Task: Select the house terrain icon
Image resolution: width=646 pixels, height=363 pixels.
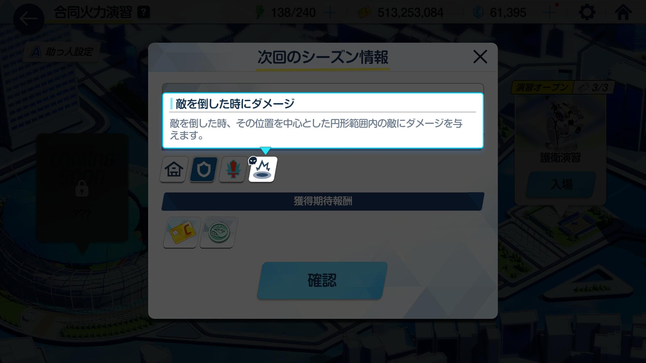Action: coord(174,169)
